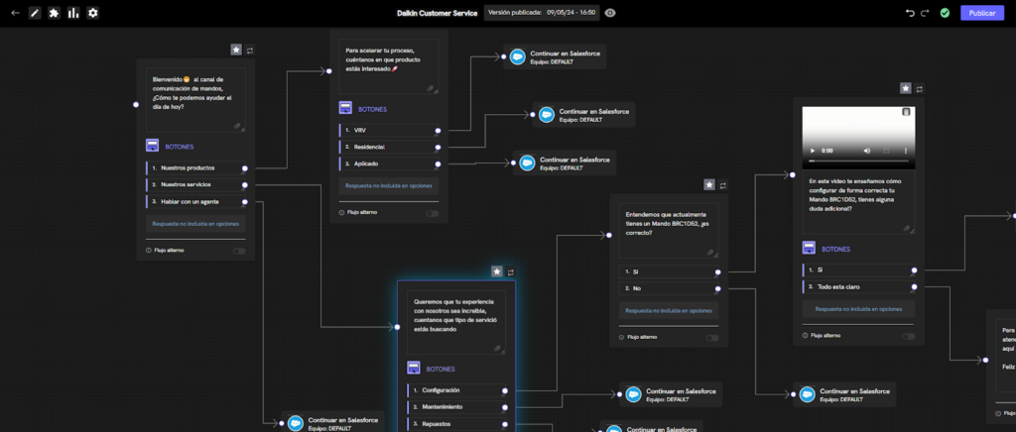Open the pencil edit tool

tap(35, 13)
